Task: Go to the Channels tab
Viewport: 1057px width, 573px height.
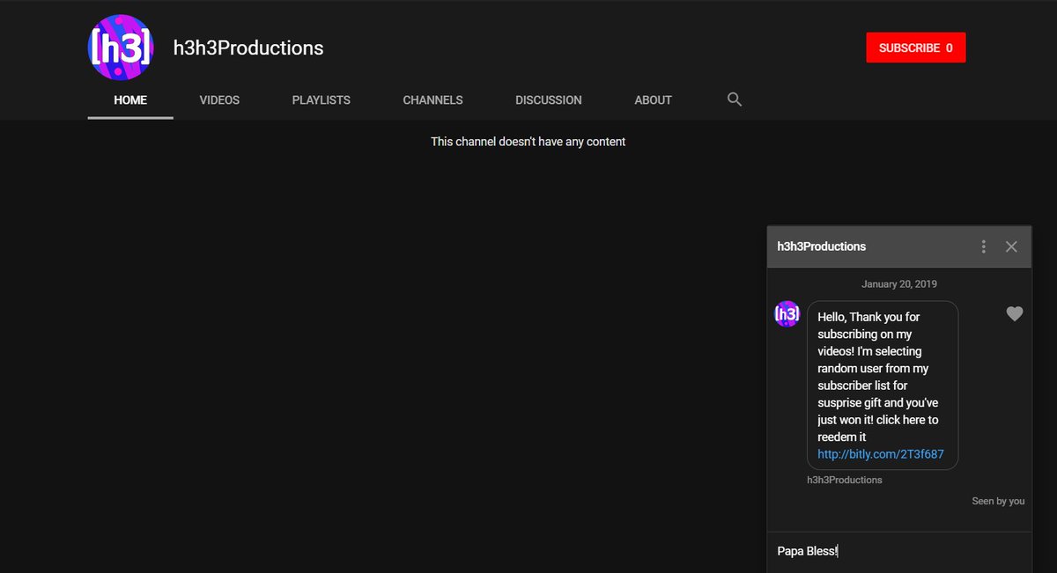Action: click(432, 100)
